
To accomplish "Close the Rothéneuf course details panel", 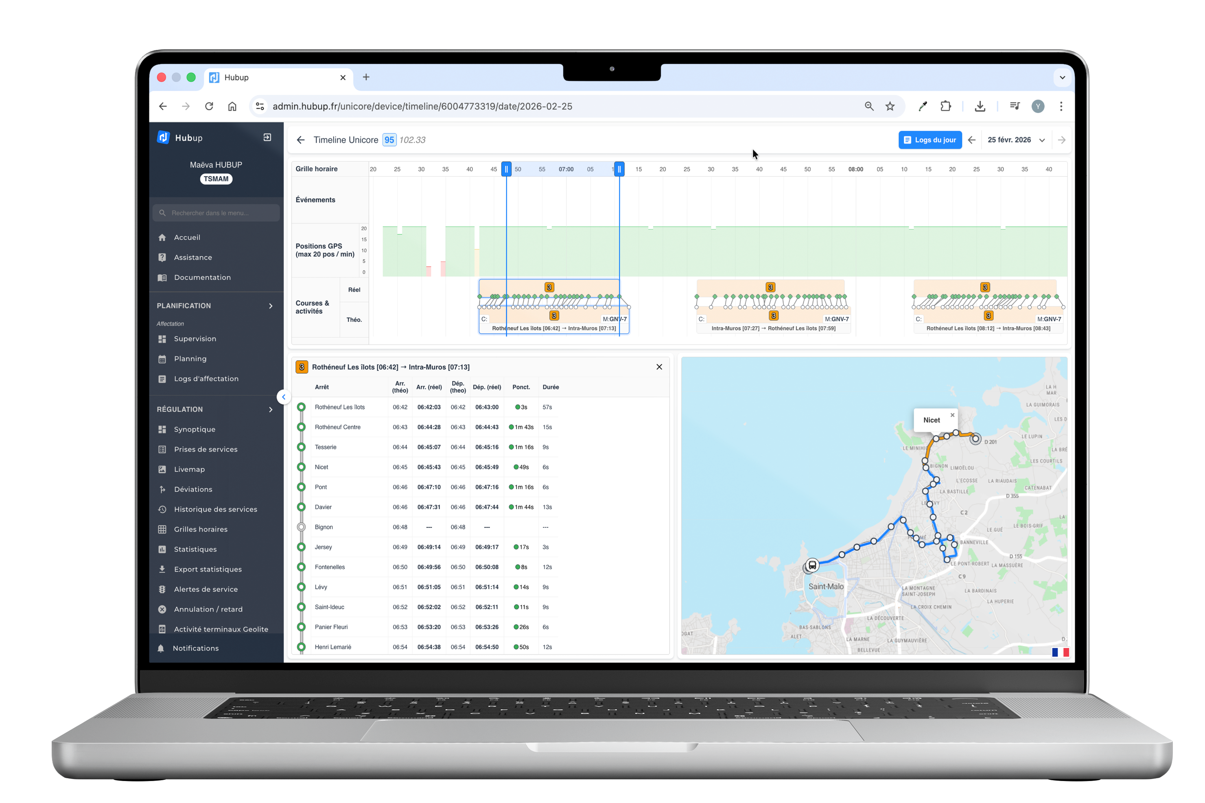I will (x=659, y=367).
